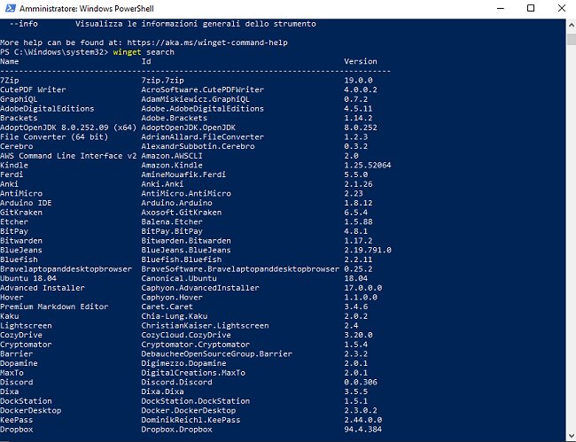Screen dimensions: 576x442
Task: Click 'File Converter (64 bit)' name
Action: pyautogui.click(x=54, y=137)
